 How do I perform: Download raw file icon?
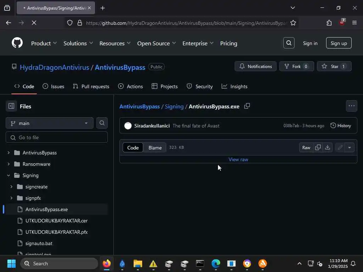tap(327, 147)
